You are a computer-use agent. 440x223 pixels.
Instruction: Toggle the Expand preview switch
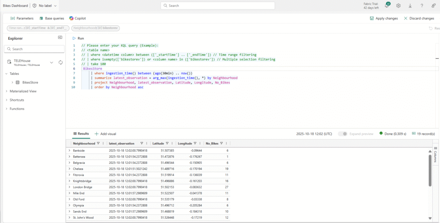pyautogui.click(x=342, y=134)
